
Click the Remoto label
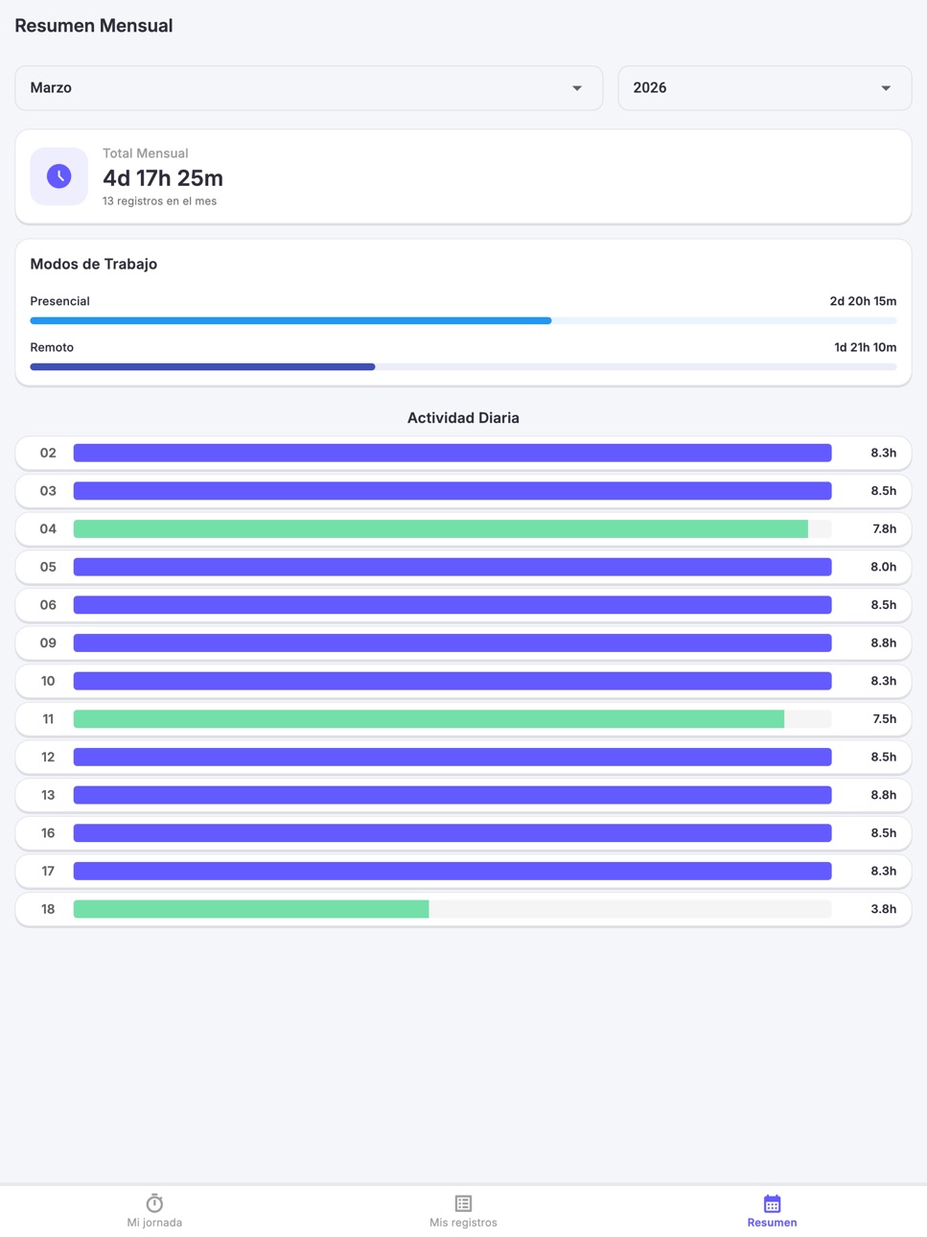point(52,347)
